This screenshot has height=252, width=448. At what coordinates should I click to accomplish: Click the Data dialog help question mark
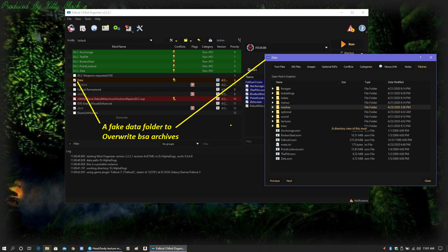(x=420, y=57)
